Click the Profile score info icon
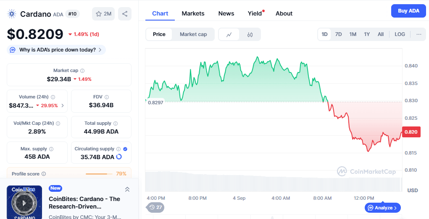Viewport: 429px width, 219px height. pos(44,174)
